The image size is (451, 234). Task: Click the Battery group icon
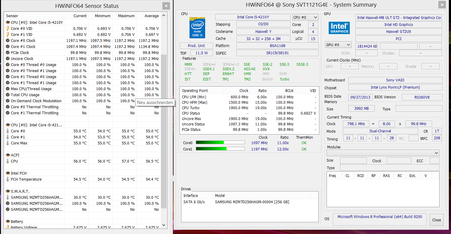pyautogui.click(x=8, y=221)
